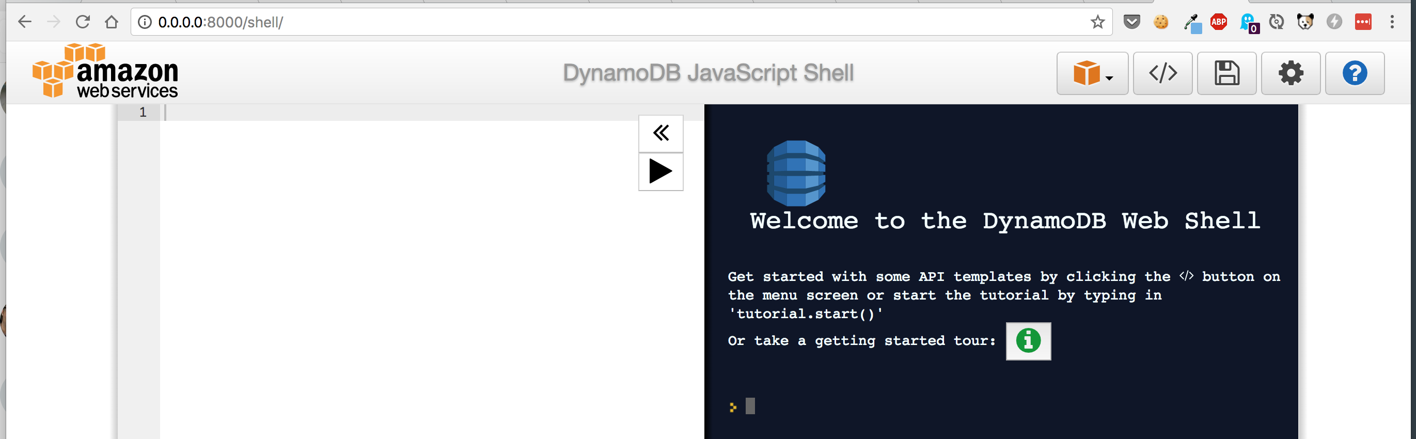
Task: Click the gray lightning bolt extension icon
Action: click(1334, 22)
